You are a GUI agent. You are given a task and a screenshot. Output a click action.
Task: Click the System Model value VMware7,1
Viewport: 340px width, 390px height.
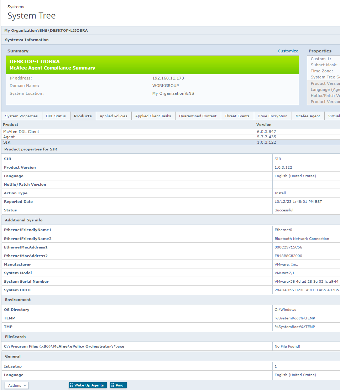[x=284, y=273]
